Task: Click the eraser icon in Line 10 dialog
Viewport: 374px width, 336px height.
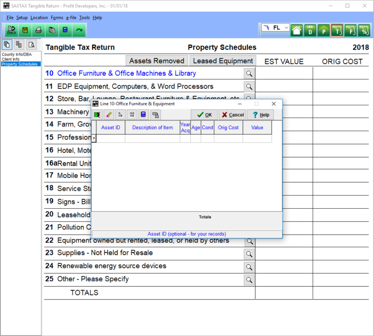Action: 109,115
